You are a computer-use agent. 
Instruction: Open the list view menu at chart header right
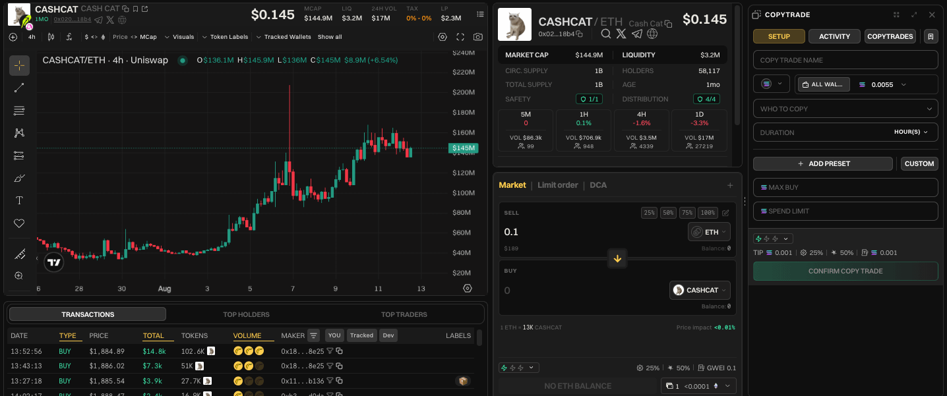click(x=479, y=13)
